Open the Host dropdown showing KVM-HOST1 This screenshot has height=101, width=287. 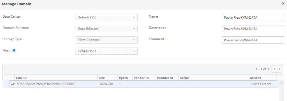[x=107, y=51]
